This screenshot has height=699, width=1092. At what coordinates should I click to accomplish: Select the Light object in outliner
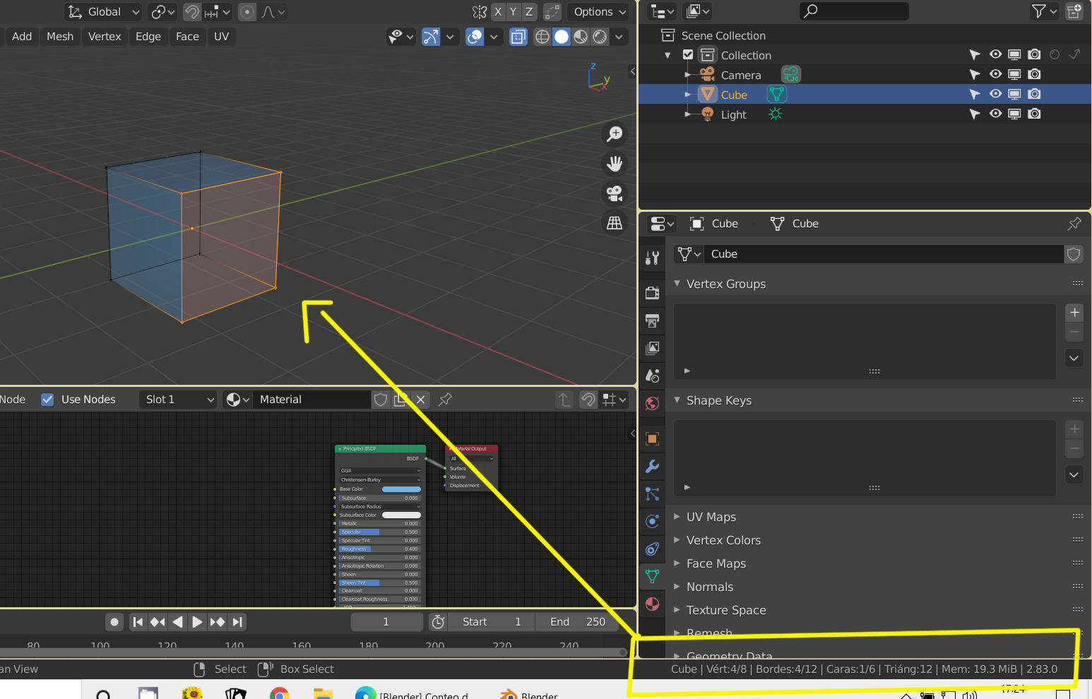(x=733, y=114)
